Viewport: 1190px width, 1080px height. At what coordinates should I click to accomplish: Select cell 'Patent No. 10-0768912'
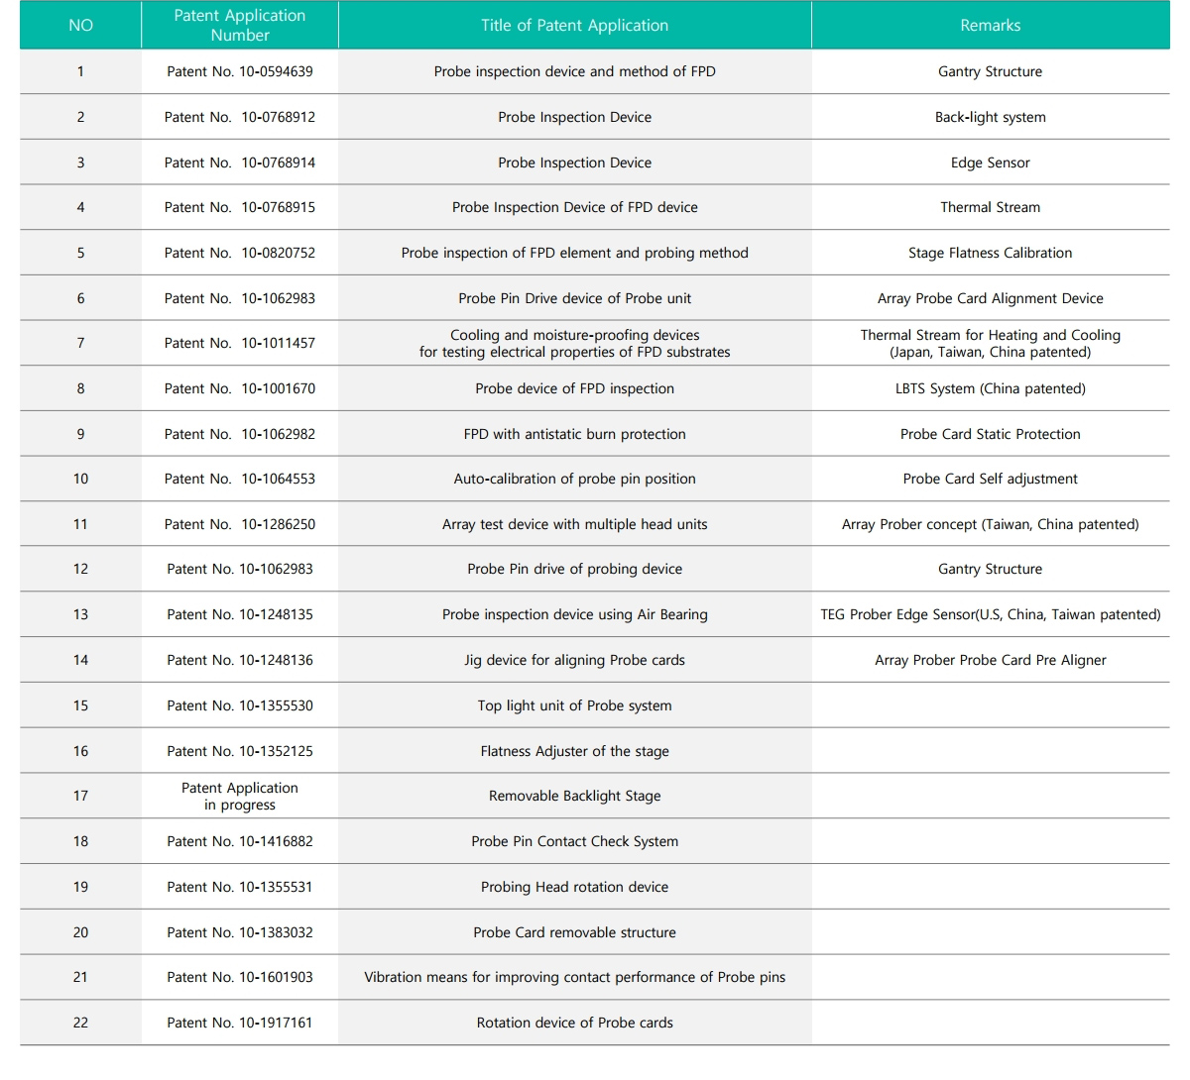(x=240, y=117)
